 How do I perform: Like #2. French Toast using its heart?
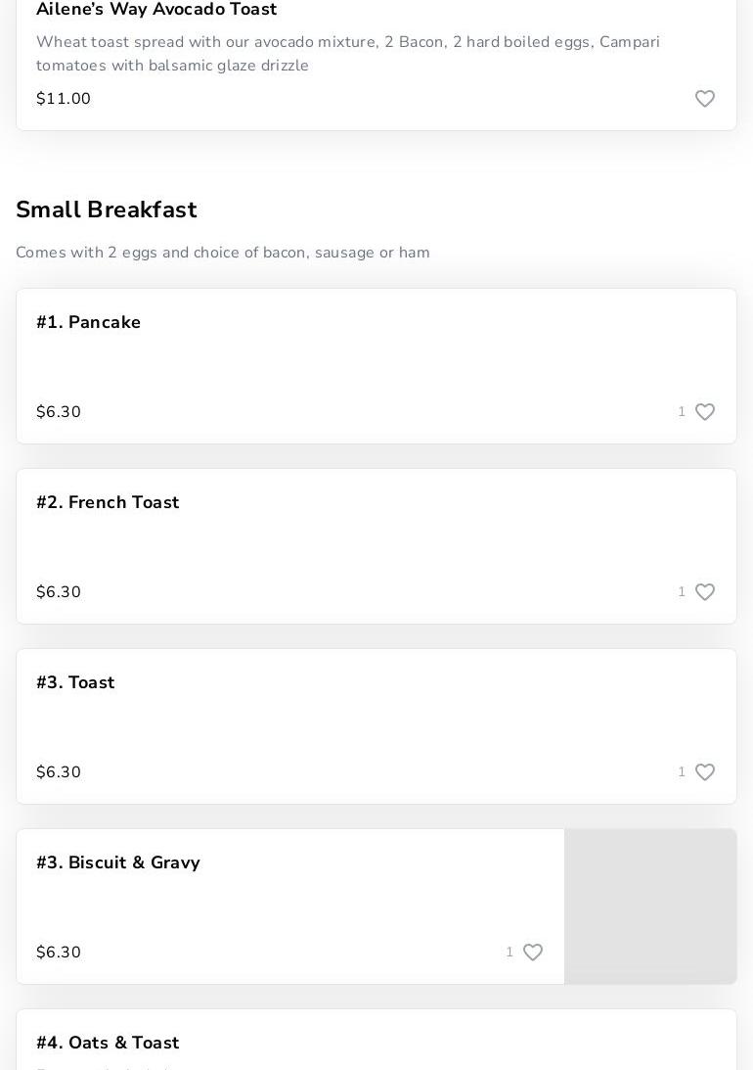pyautogui.click(x=705, y=592)
